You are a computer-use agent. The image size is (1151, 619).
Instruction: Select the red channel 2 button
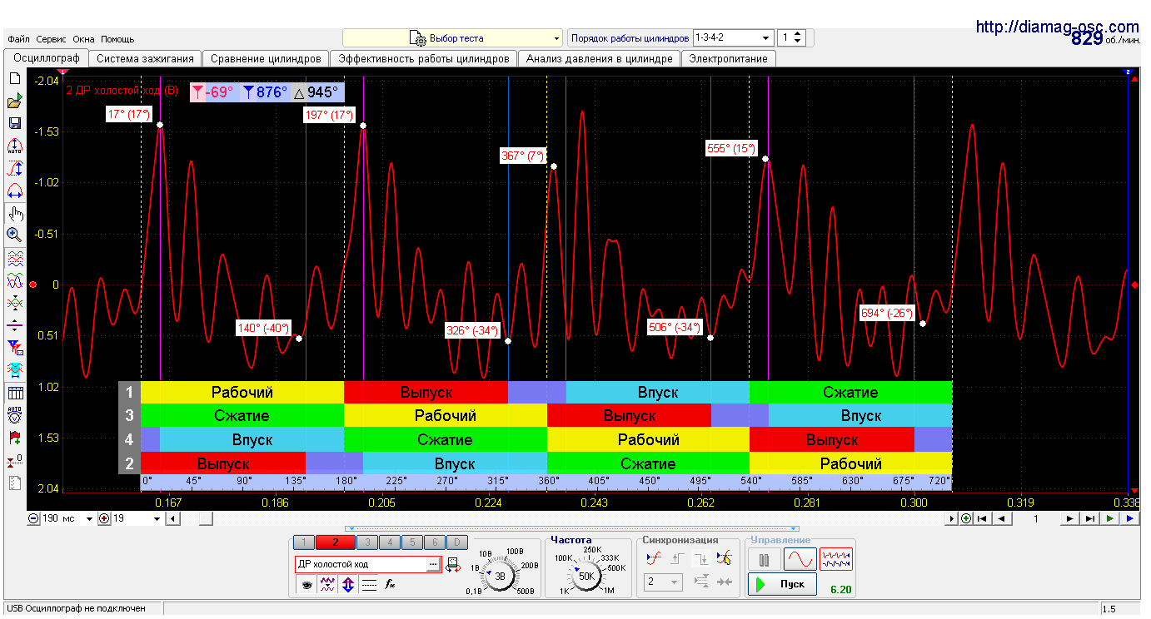(x=335, y=542)
